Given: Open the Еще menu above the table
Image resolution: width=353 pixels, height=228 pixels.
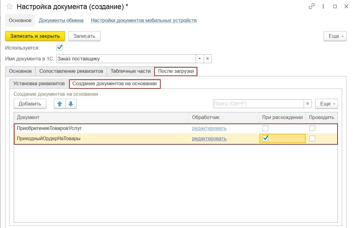Looking at the screenshot, I should point(326,104).
